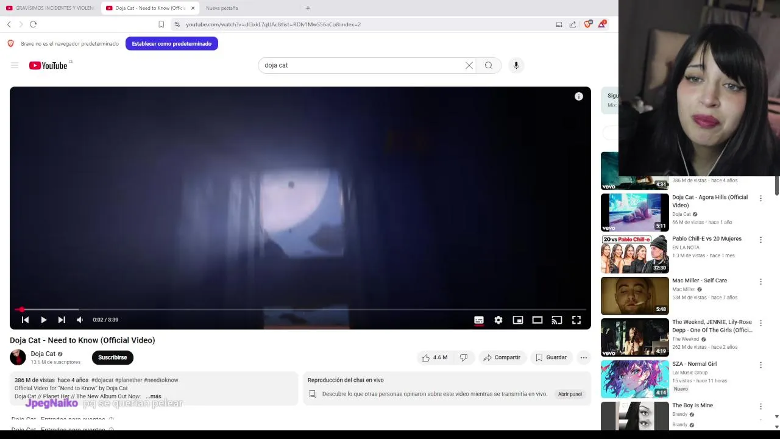Open the Brave Shields lion icon
This screenshot has height=439, width=780.
[587, 24]
